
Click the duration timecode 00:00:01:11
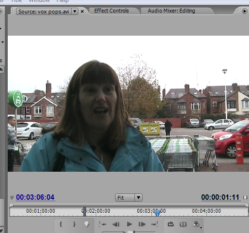(220, 197)
